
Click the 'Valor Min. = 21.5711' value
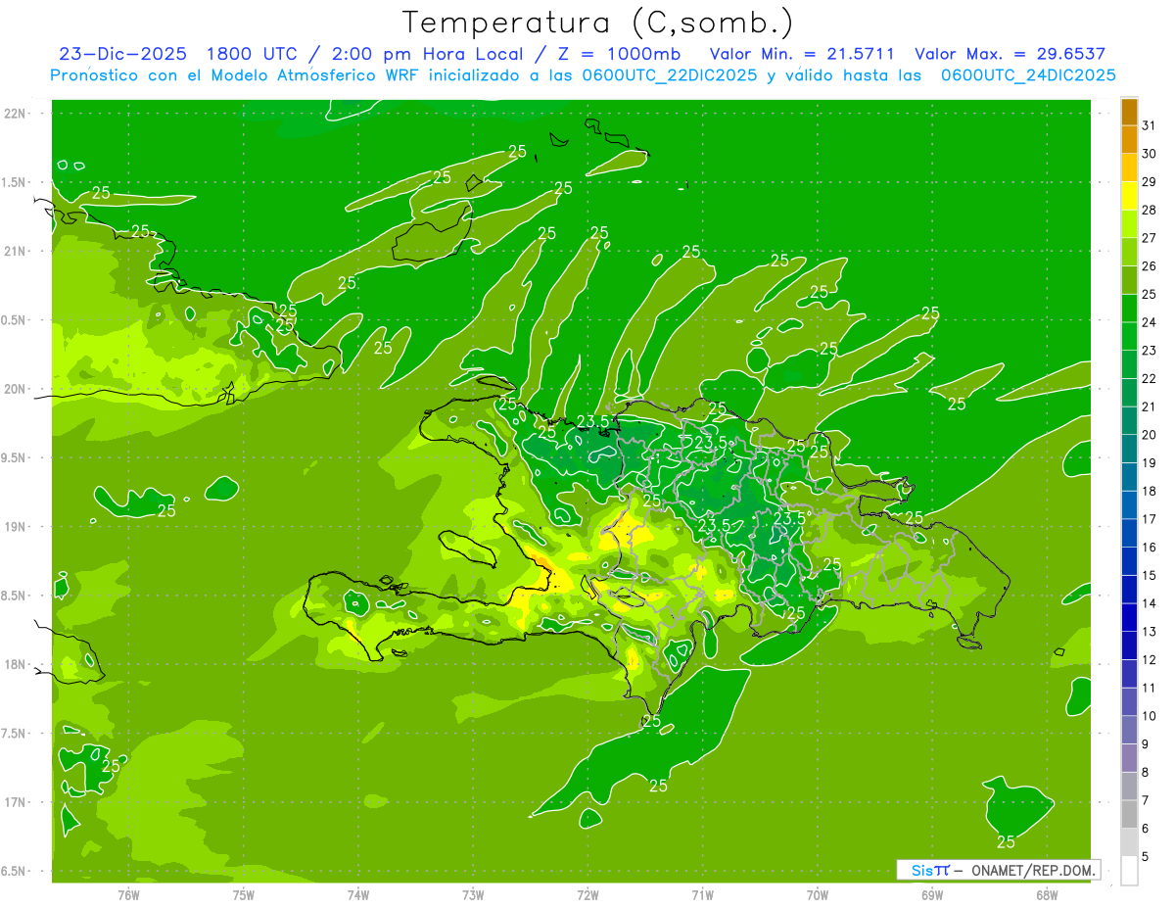coord(802,54)
